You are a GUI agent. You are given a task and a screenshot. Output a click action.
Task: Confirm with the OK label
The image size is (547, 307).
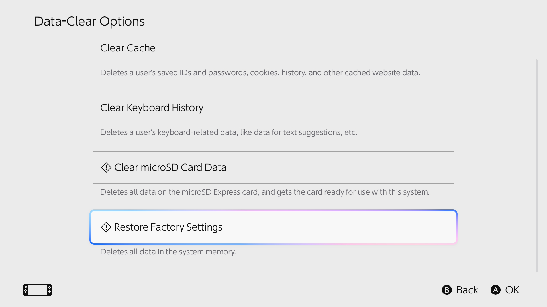tap(512, 290)
